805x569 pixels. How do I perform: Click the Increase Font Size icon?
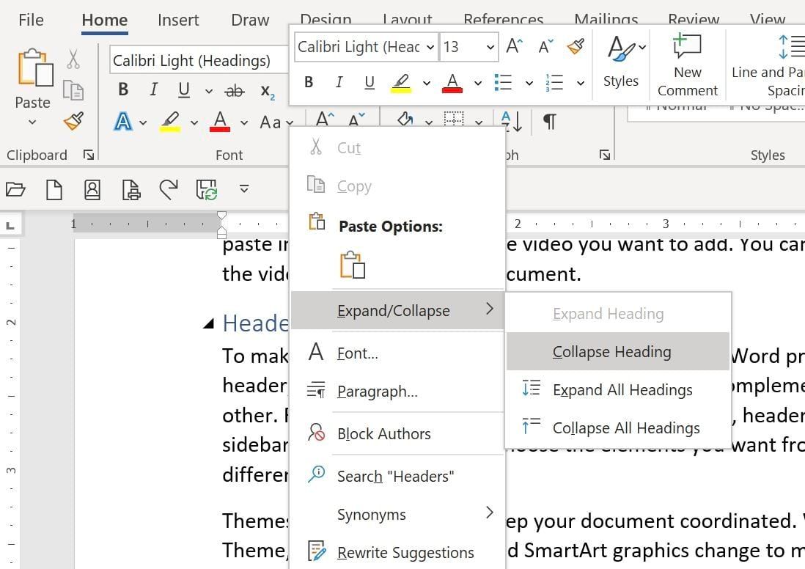coord(513,45)
